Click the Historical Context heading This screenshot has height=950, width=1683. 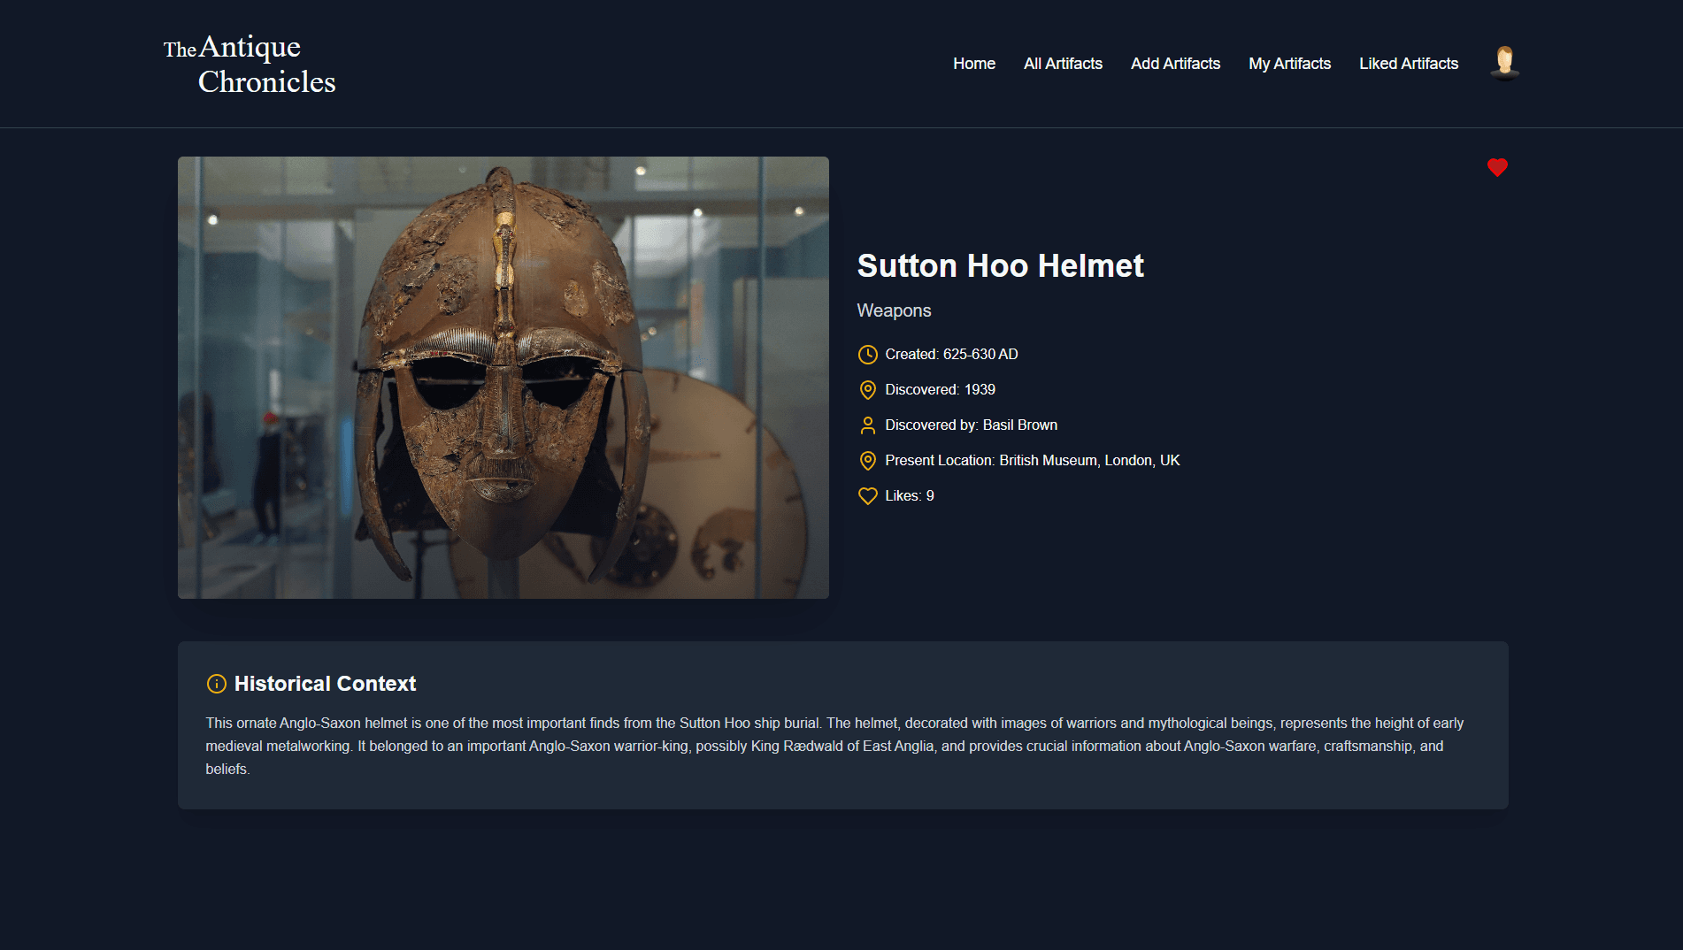(x=324, y=683)
